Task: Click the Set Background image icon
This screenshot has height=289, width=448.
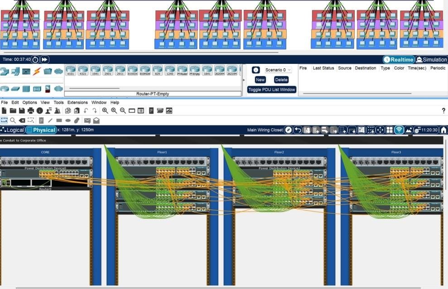Action: 409,130
